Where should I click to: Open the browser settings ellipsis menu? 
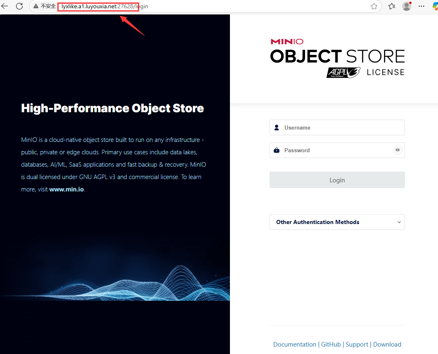421,6
